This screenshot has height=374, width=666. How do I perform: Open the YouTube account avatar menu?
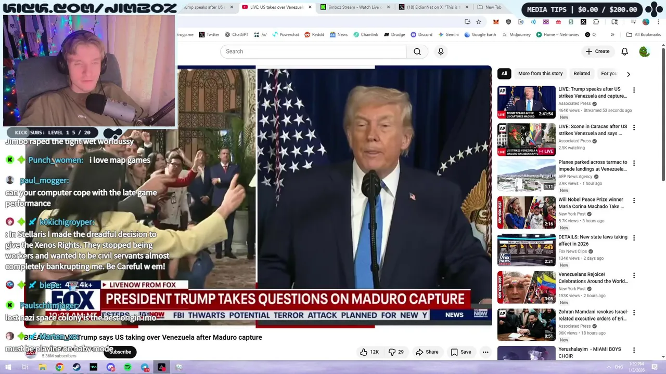(x=644, y=51)
